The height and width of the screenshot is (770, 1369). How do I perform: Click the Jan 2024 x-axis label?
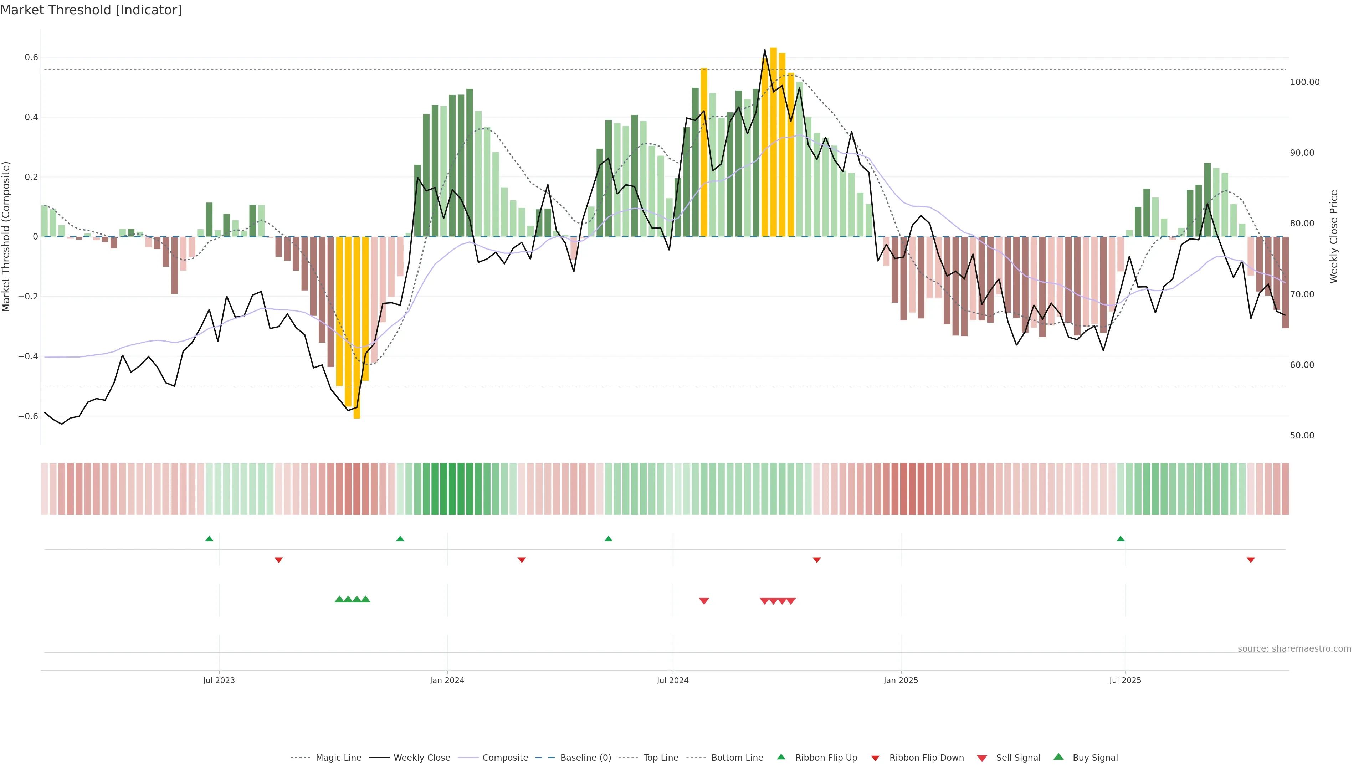click(x=447, y=680)
